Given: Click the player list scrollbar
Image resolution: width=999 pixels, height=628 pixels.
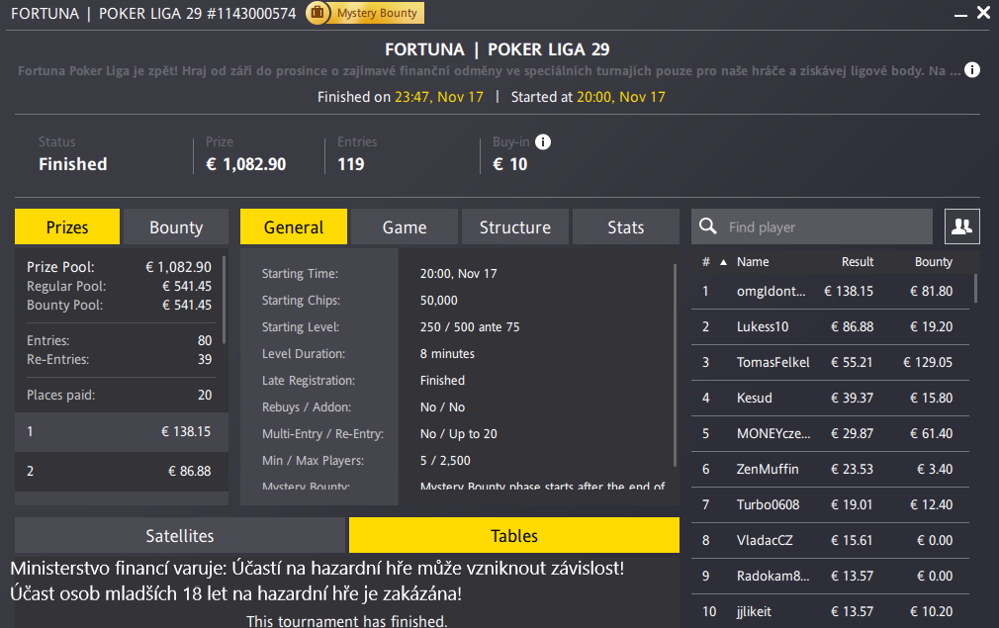Looking at the screenshot, I should pyautogui.click(x=975, y=289).
